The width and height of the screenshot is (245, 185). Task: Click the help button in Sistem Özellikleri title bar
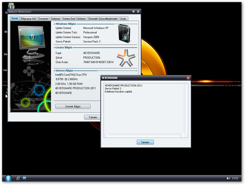point(134,11)
